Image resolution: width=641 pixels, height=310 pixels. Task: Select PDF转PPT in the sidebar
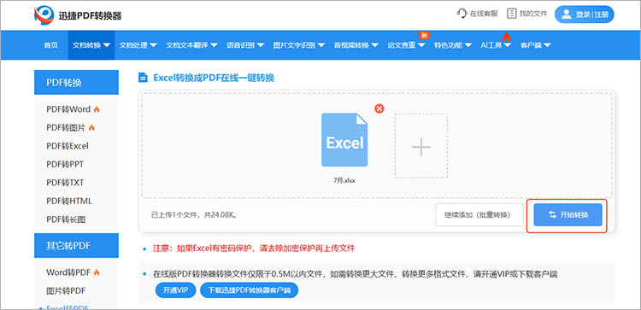65,165
